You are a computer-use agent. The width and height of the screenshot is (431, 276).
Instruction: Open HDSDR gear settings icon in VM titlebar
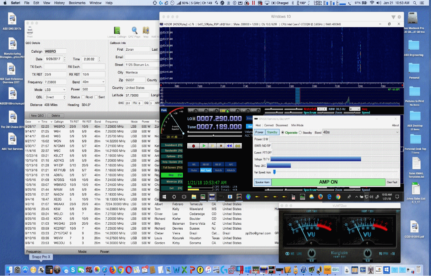pos(399,17)
